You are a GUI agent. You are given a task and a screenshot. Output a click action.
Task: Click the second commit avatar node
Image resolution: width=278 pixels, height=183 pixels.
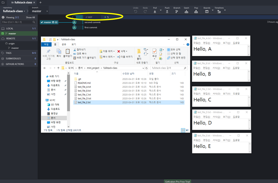coord(74,22)
